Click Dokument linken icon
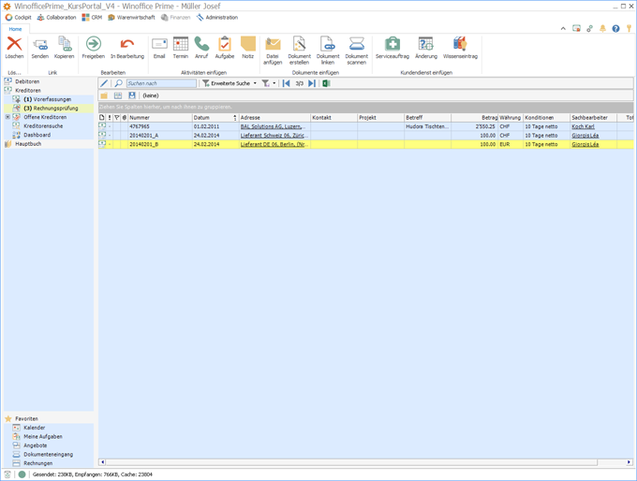The height and width of the screenshot is (481, 637). [328, 44]
